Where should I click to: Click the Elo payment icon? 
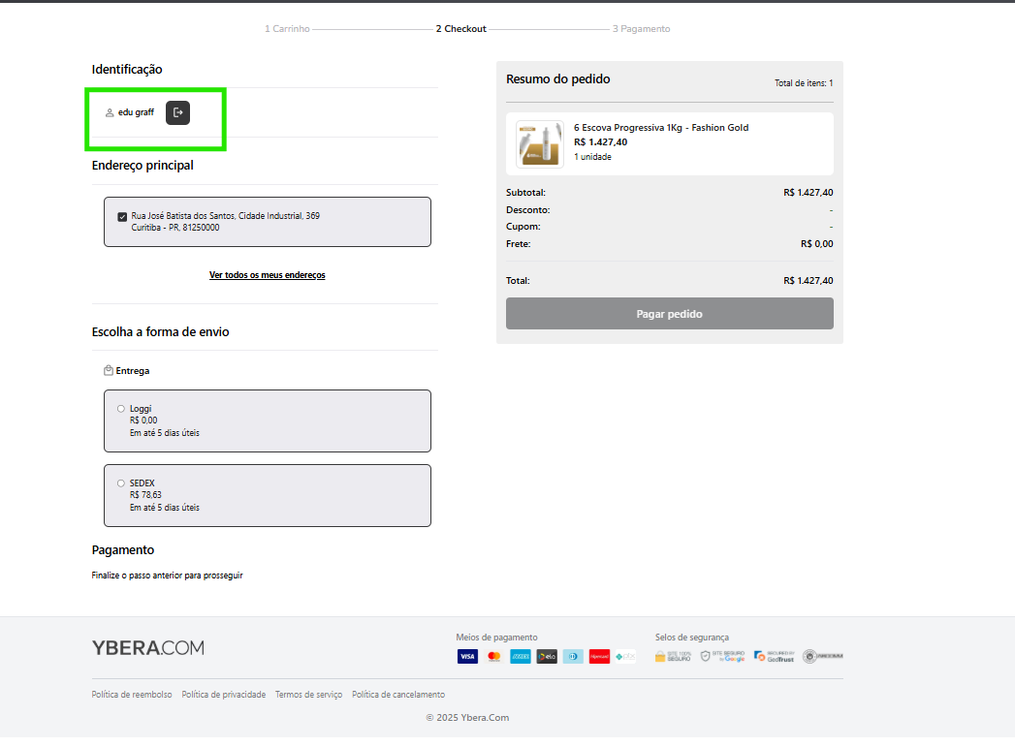[x=547, y=657]
